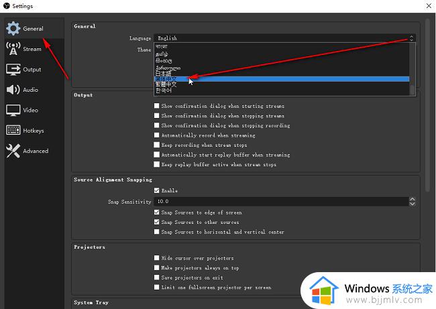Viewport: 436px width, 309px height.
Task: Enable keep replay buffer active option
Action: 156,164
